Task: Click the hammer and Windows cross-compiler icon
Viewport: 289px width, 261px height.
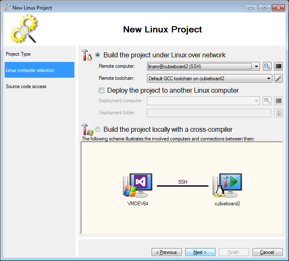Action: pos(87,130)
